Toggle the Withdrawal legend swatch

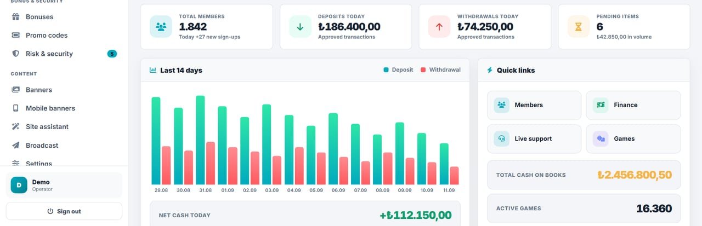point(423,70)
